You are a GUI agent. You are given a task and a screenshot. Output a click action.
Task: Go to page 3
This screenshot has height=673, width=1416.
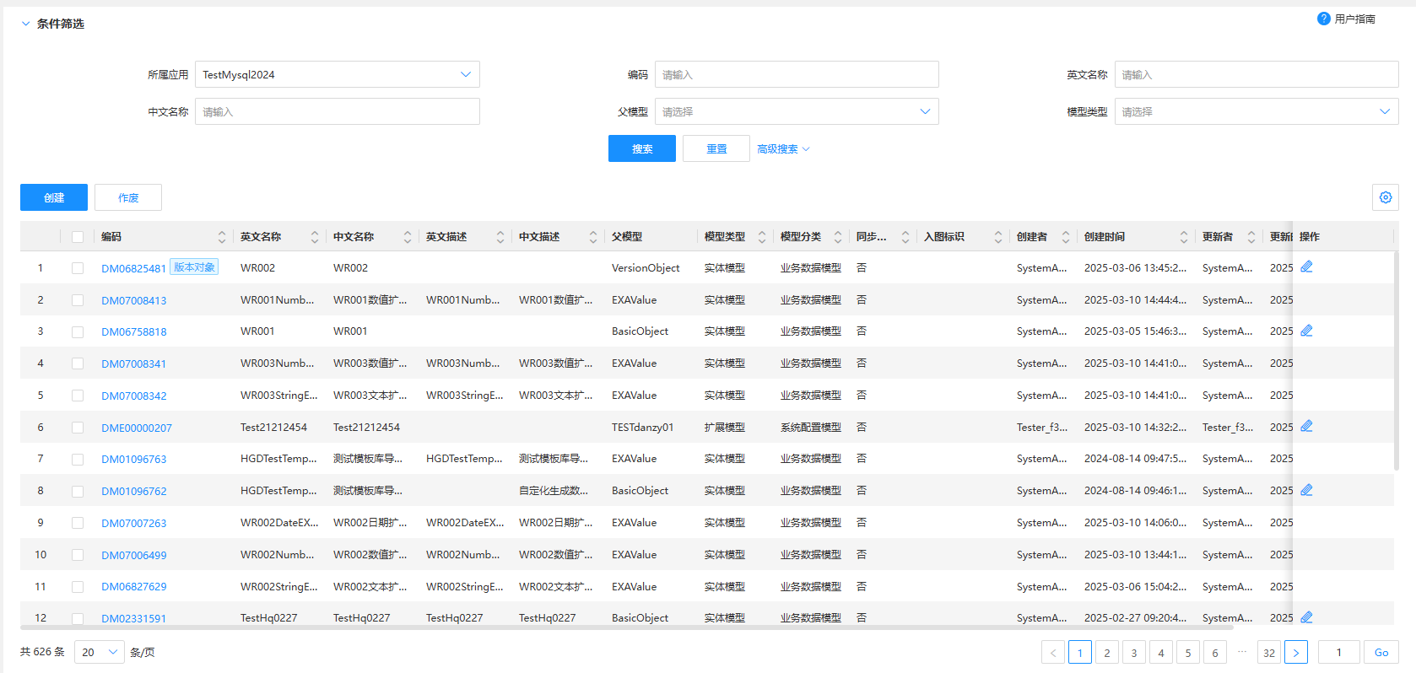[x=1134, y=652]
